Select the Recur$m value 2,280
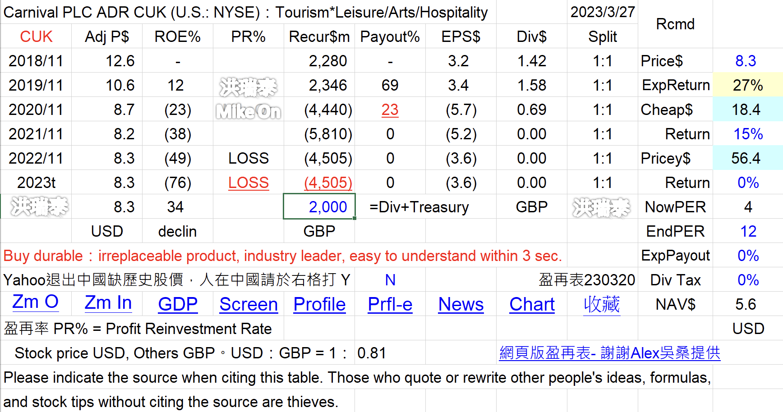The height and width of the screenshot is (412, 783). click(319, 61)
